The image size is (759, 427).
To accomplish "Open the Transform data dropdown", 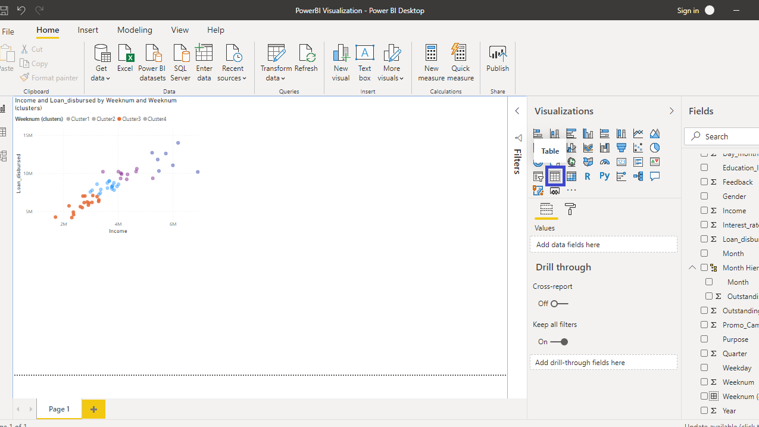I will click(x=276, y=63).
